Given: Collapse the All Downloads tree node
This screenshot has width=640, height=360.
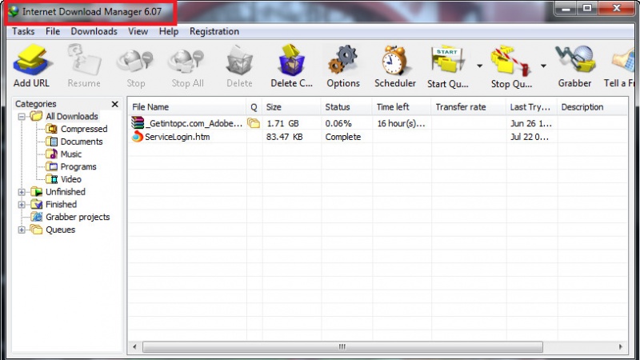Looking at the screenshot, I should (x=22, y=117).
